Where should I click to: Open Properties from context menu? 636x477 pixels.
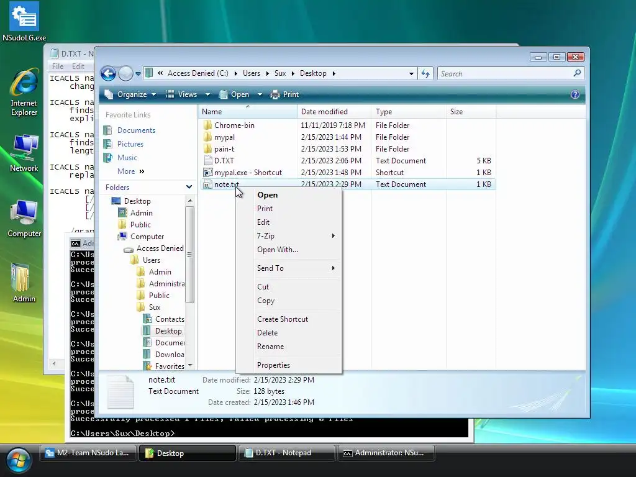pos(288,365)
